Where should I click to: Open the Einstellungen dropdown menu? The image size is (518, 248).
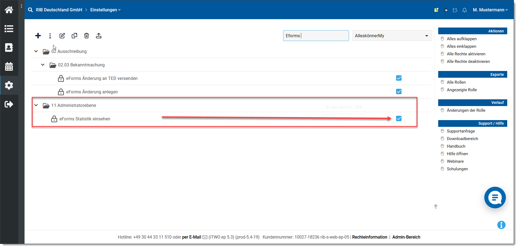tap(105, 10)
